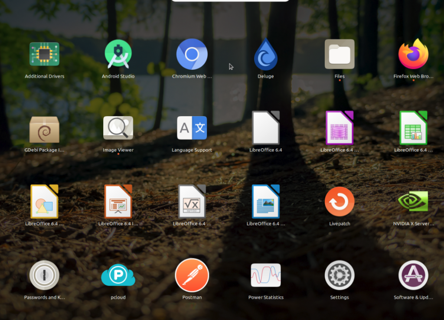Launch the Deluge torrent client
This screenshot has height=320, width=444.
(266, 54)
